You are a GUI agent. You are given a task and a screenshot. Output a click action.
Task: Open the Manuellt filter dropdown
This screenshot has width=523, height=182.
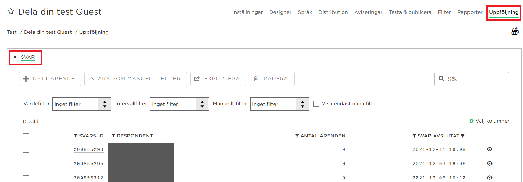[280, 104]
